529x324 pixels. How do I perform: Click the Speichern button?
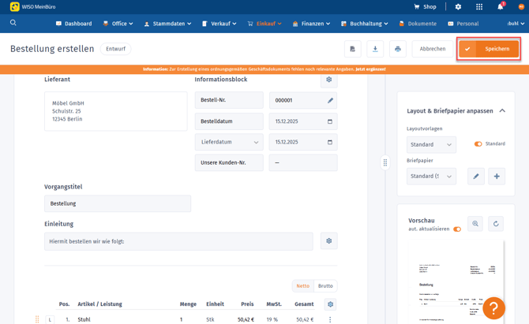[x=489, y=49]
